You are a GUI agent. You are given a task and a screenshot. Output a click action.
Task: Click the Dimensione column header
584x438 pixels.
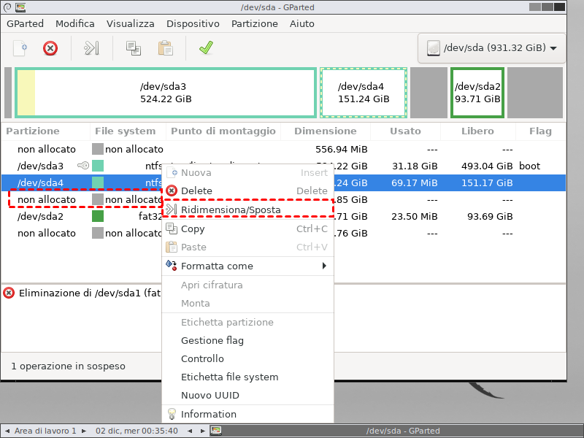click(x=325, y=131)
